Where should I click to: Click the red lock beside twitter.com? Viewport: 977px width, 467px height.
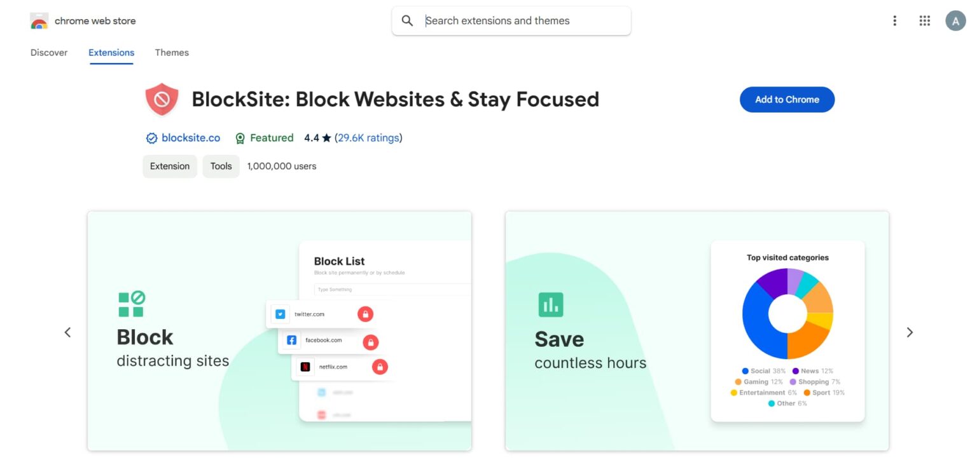[x=365, y=314]
